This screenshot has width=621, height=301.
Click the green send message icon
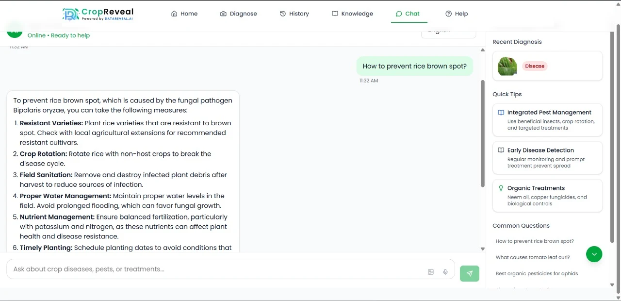pos(469,273)
